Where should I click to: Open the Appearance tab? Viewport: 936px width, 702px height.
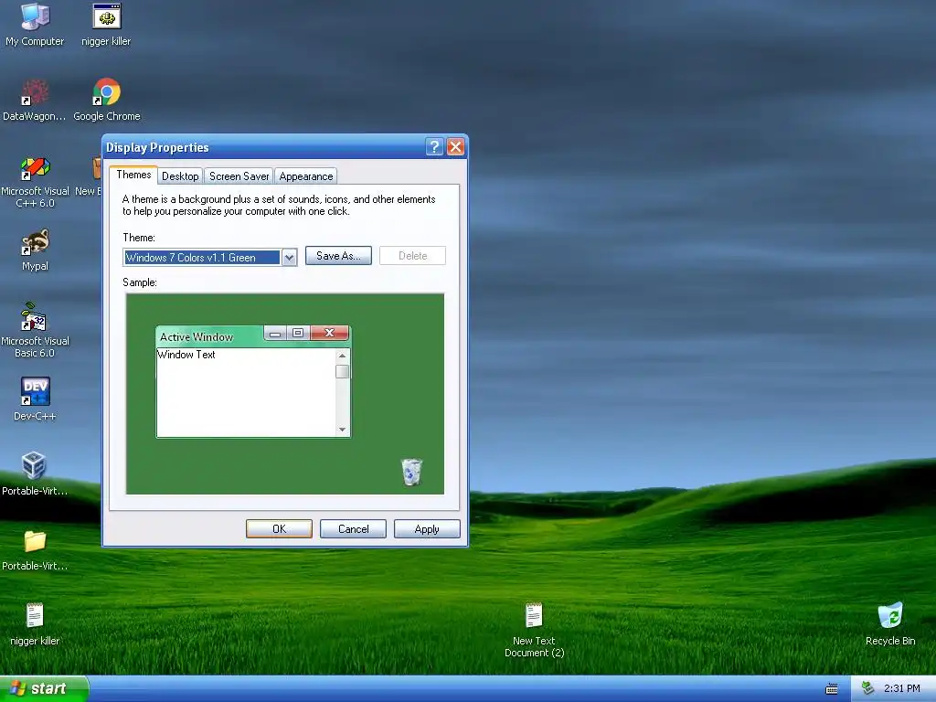point(306,176)
